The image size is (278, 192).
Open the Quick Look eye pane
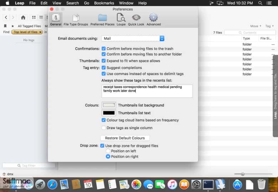pyautogui.click(x=136, y=20)
